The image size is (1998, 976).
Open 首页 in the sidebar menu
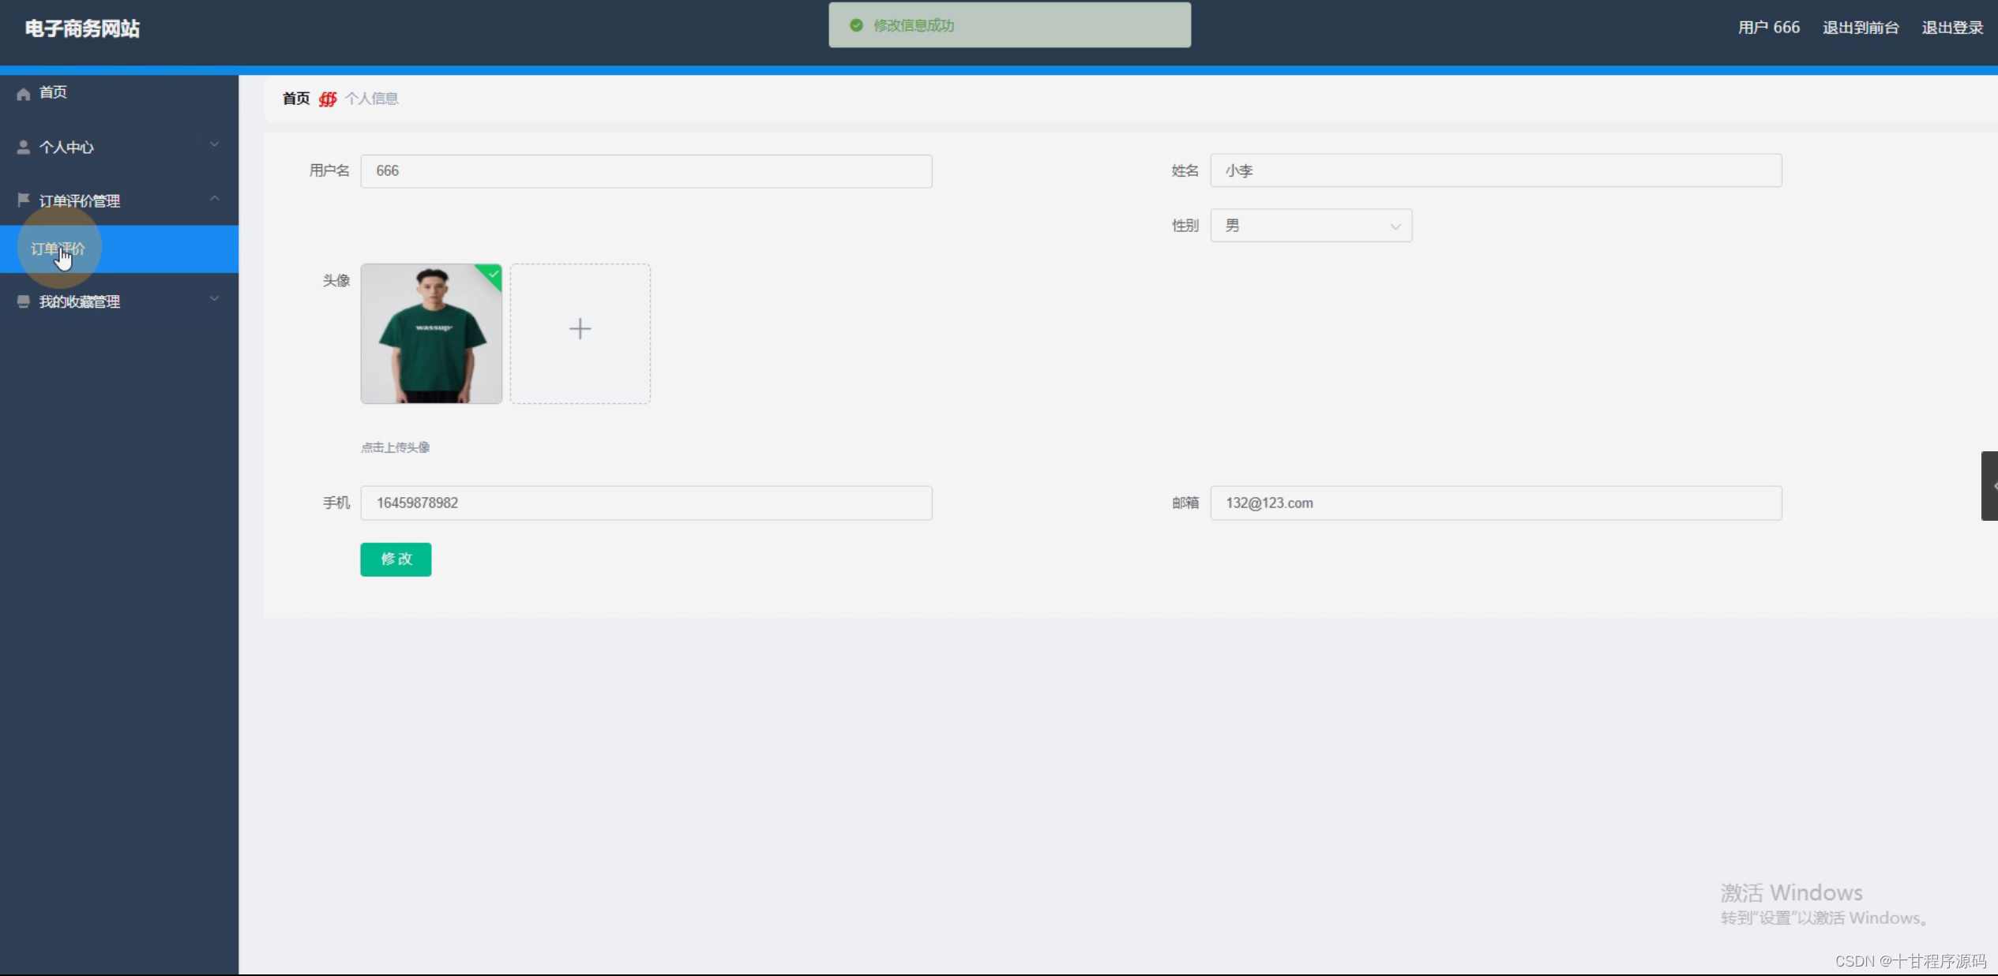point(53,92)
